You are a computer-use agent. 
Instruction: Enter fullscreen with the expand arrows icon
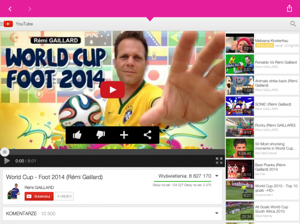[x=219, y=161]
